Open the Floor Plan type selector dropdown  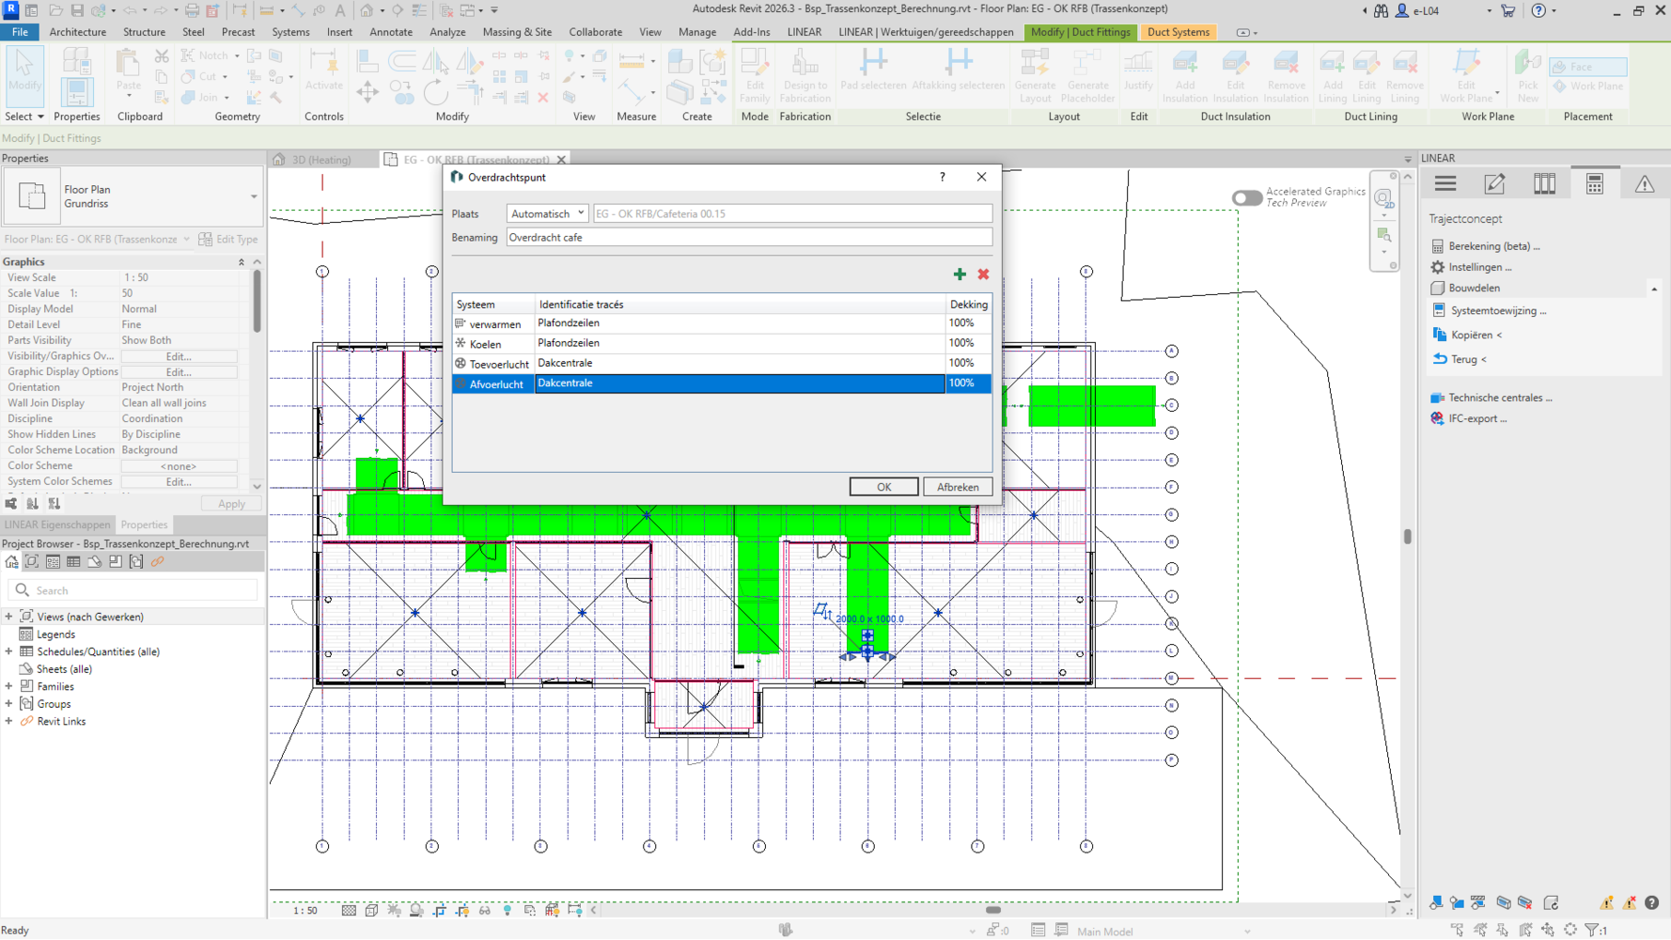(253, 196)
